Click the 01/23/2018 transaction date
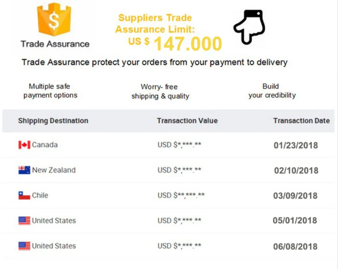 (295, 146)
